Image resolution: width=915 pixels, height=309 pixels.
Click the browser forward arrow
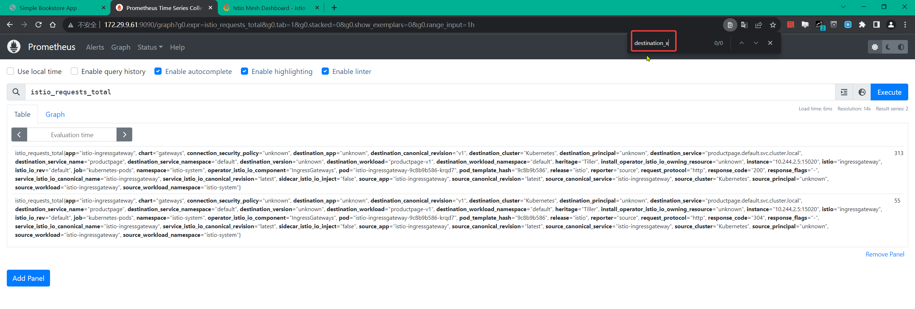click(24, 25)
